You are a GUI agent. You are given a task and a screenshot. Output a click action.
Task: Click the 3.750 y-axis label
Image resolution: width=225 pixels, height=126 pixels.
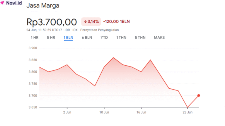[x=33, y=84]
